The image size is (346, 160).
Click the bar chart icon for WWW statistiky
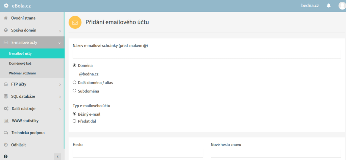click(x=6, y=121)
